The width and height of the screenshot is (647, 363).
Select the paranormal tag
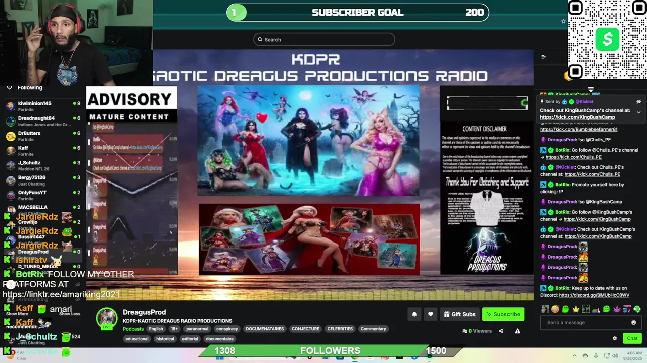(197, 329)
